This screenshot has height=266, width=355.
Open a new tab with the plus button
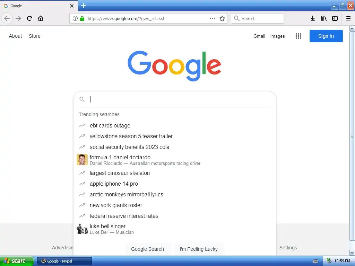pyautogui.click(x=84, y=6)
